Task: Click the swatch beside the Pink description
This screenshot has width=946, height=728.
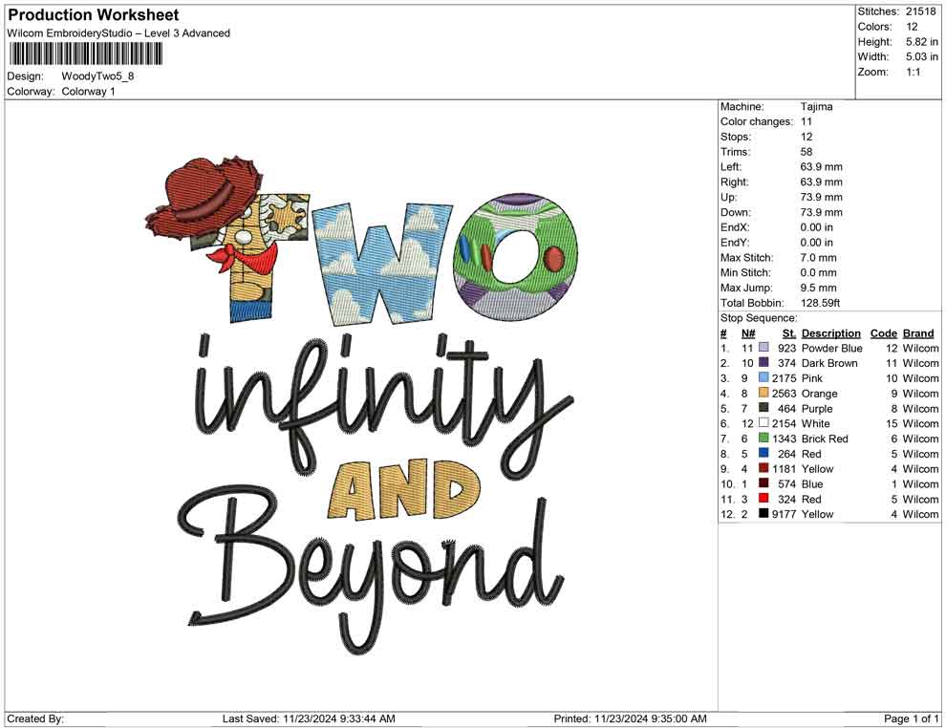Action: 763,378
